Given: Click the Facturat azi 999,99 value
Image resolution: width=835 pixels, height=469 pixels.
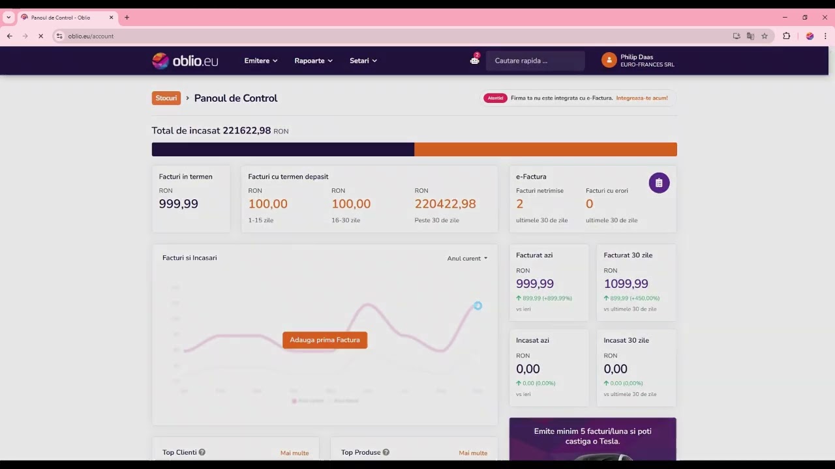Looking at the screenshot, I should [535, 284].
